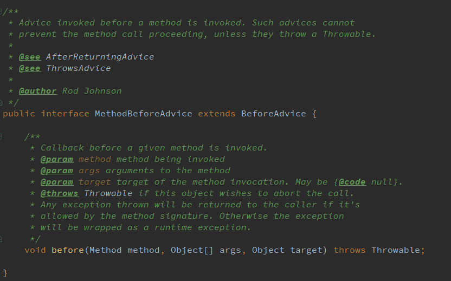This screenshot has width=451, height=281.
Task: Click the {@code null} inline tag
Action: pos(368,182)
